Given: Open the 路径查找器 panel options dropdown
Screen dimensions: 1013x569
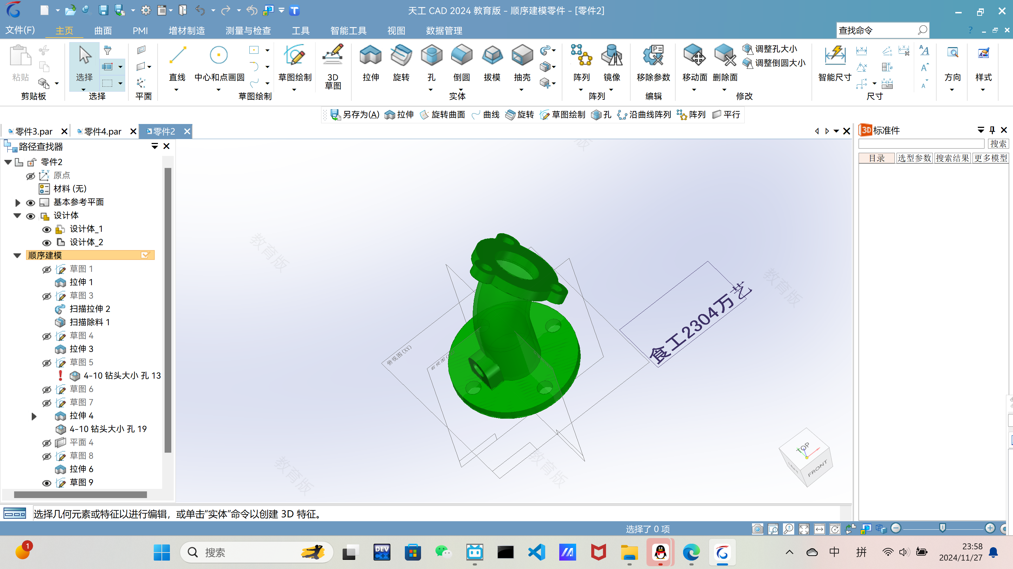Looking at the screenshot, I should [154, 146].
